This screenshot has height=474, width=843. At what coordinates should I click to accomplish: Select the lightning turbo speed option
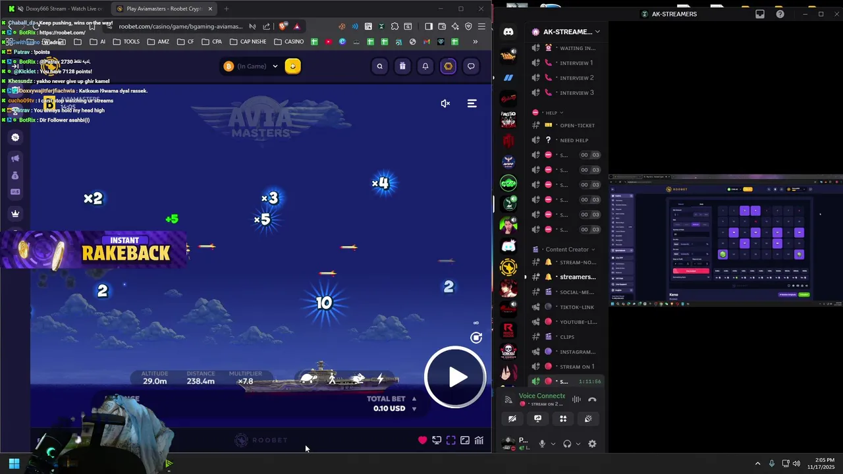click(380, 379)
